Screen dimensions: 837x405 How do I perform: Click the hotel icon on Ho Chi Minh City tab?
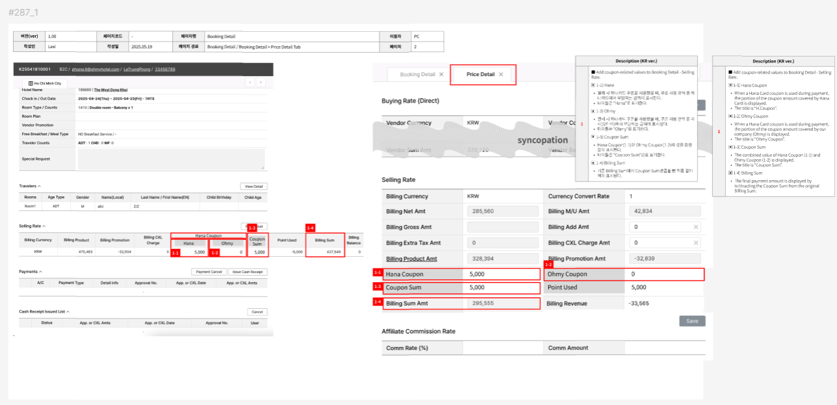(31, 83)
